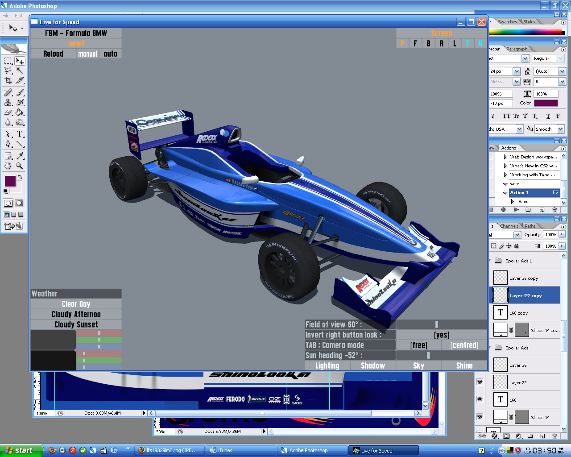Viewport: 571px width, 457px height.
Task: Toggle visibility of Shape 14 layer
Action: [480, 417]
